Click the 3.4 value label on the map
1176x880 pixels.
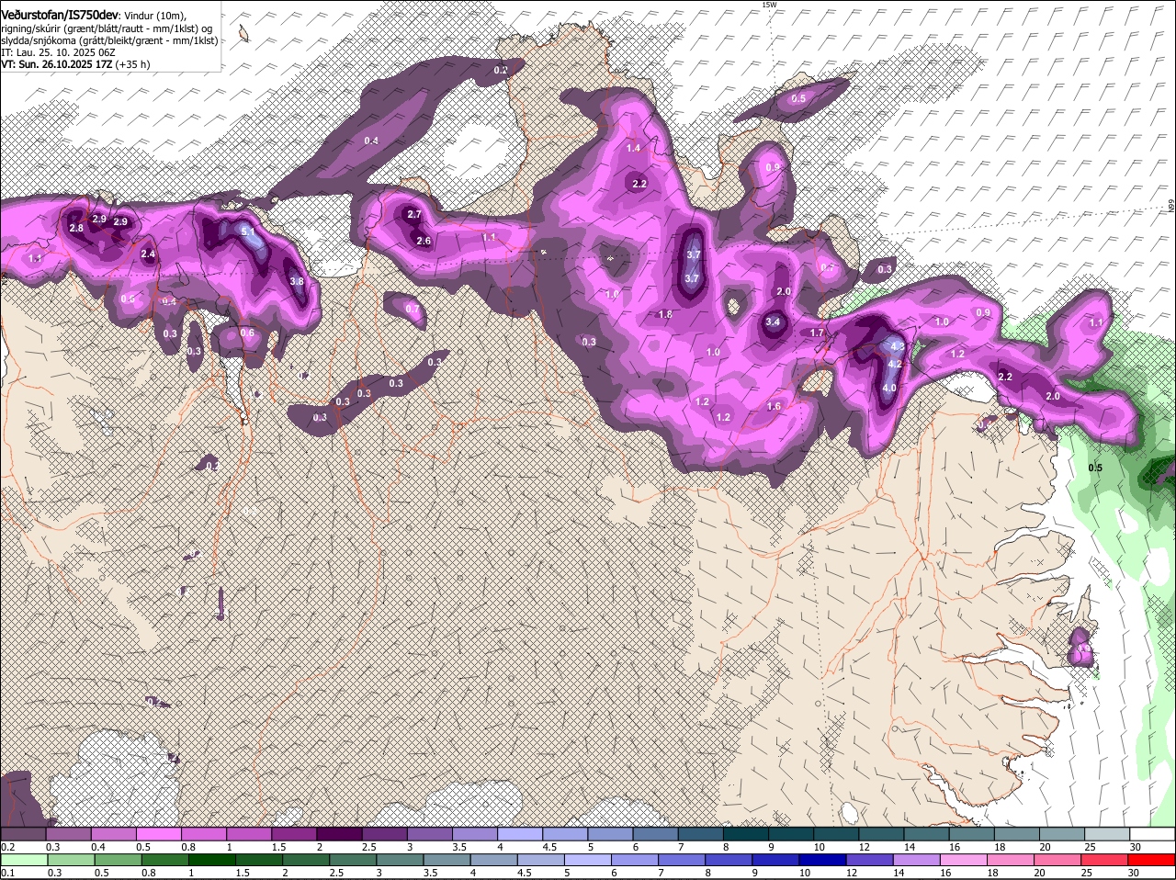tap(773, 322)
